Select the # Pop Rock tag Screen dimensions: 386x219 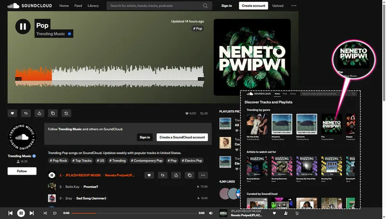click(x=58, y=161)
